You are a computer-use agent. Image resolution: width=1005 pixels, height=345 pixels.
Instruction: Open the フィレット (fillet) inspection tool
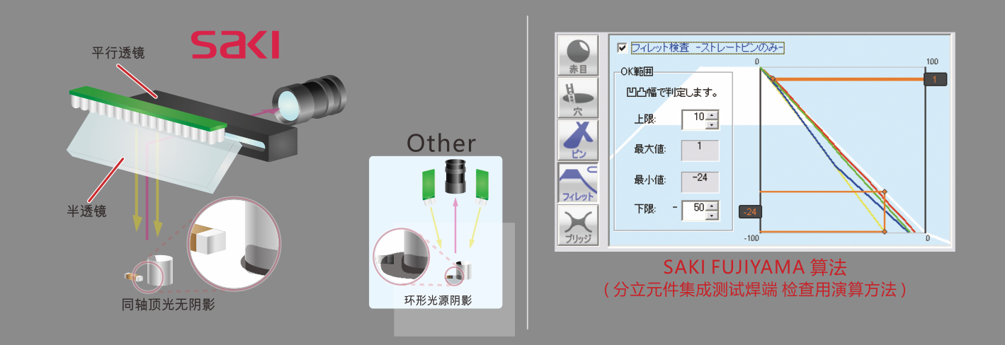[x=579, y=182]
